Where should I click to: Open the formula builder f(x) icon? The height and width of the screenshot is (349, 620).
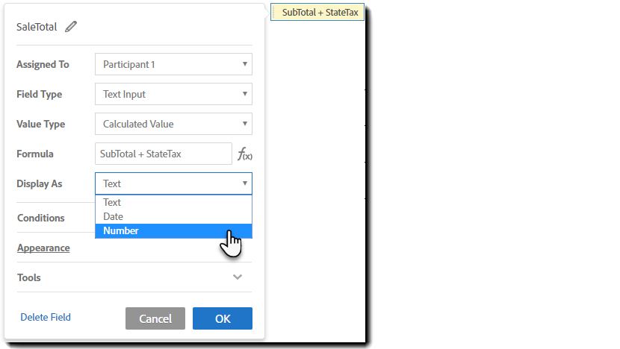(244, 154)
